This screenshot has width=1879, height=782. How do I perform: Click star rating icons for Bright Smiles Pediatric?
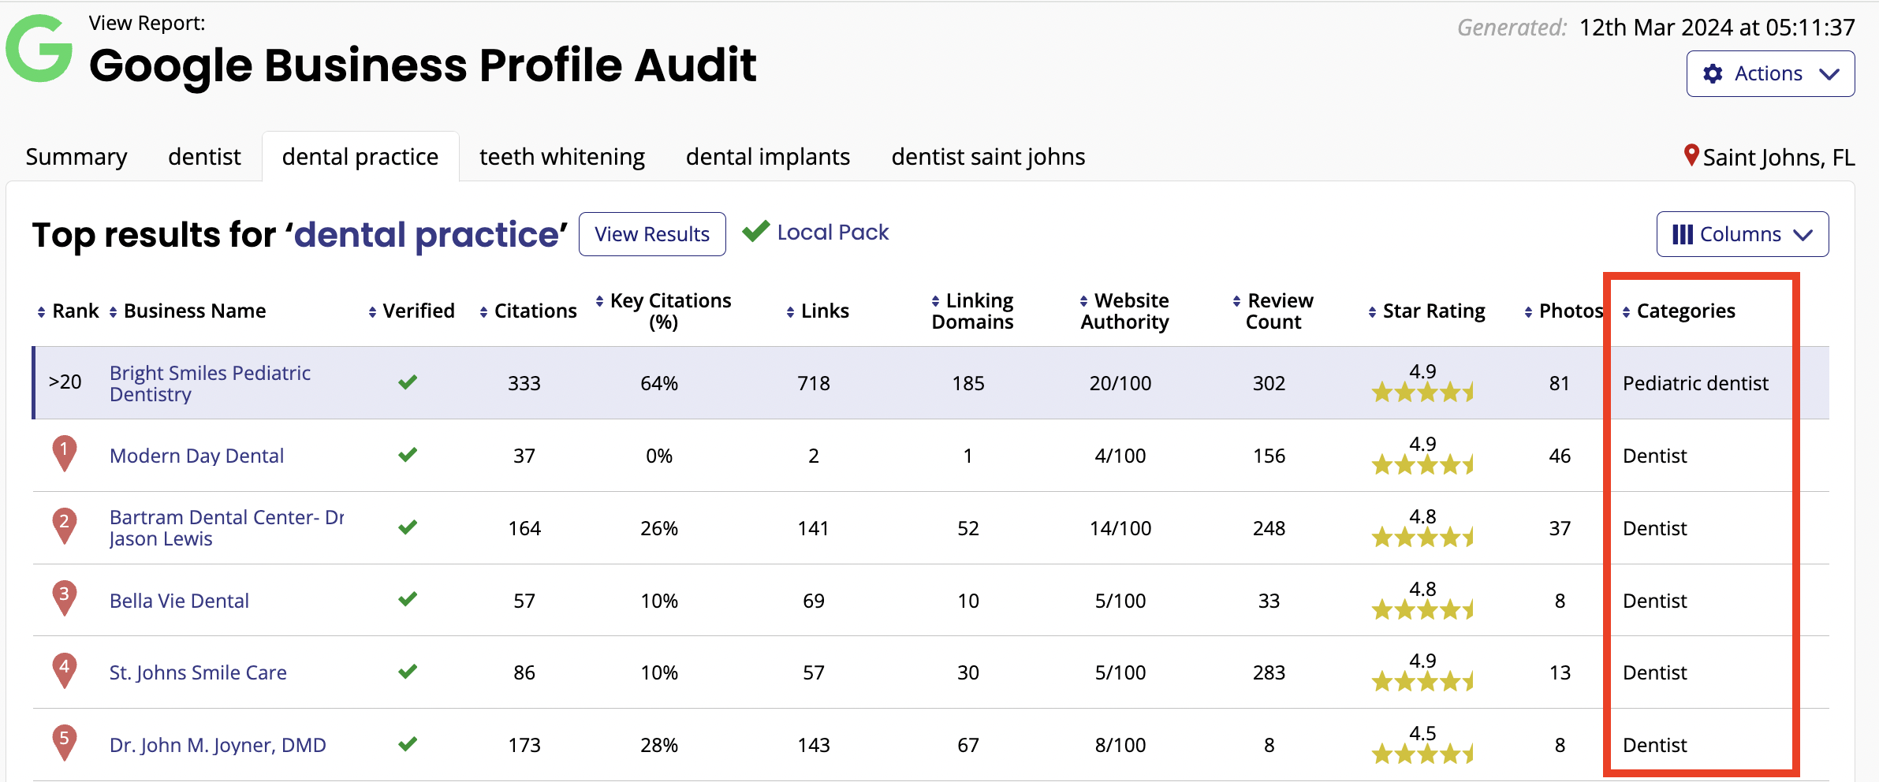click(1422, 392)
